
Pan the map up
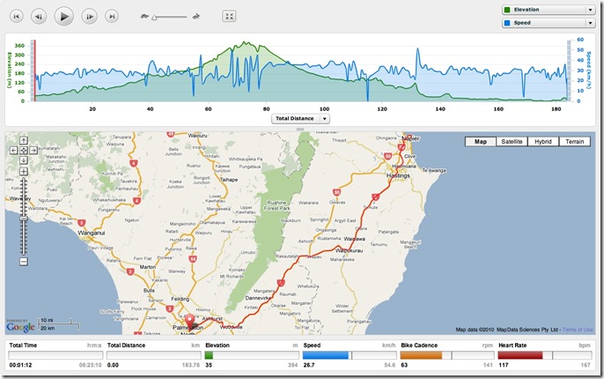coord(23,141)
